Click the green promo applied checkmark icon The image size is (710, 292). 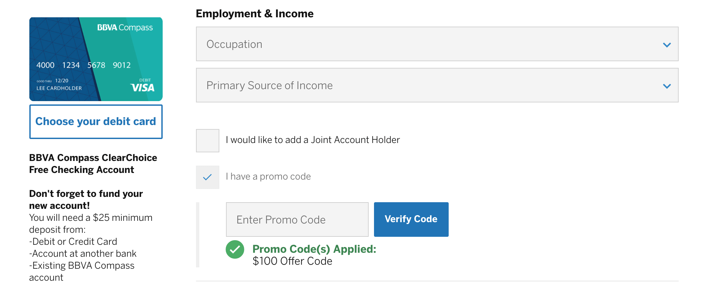point(235,249)
